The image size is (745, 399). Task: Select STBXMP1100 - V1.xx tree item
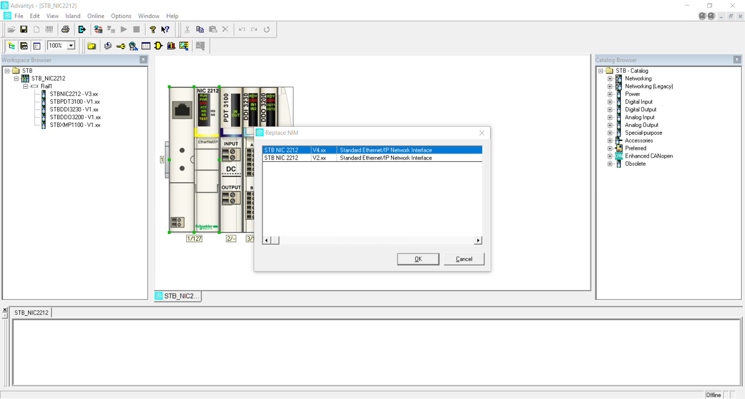[x=75, y=125]
